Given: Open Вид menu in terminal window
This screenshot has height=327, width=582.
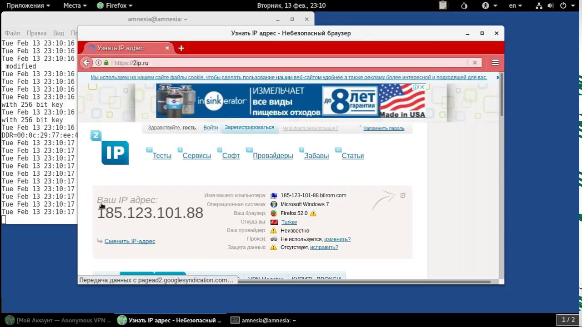Looking at the screenshot, I should point(59,33).
